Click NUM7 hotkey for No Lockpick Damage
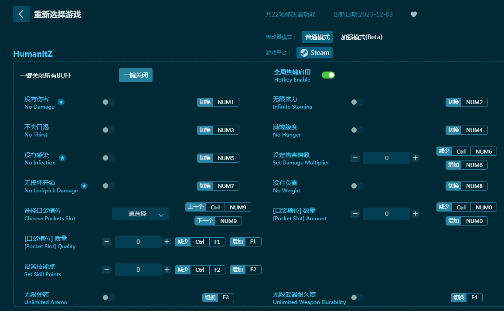 click(x=218, y=186)
